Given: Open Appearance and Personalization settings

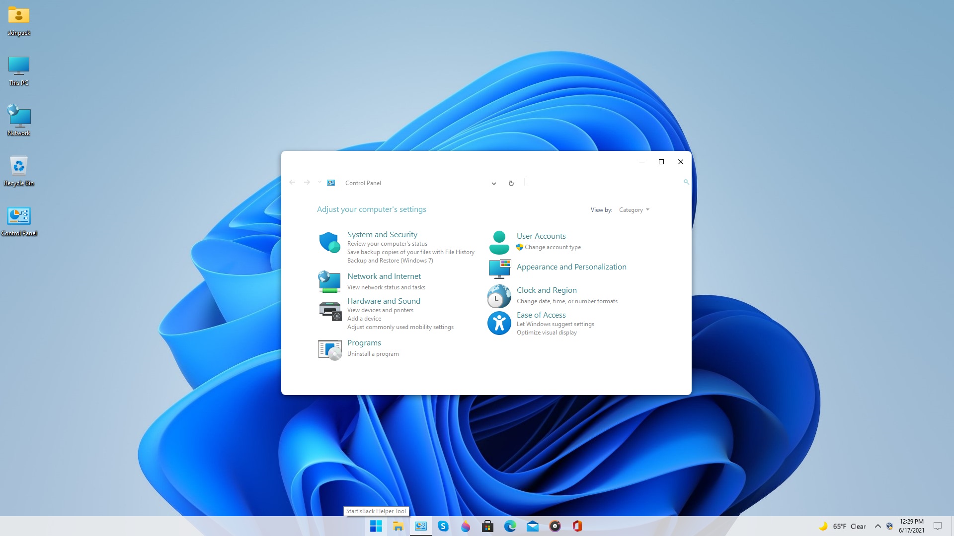Looking at the screenshot, I should [x=571, y=267].
